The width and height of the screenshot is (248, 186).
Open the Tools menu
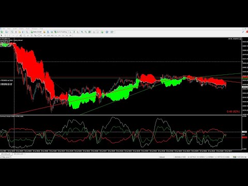[x=27, y=28]
